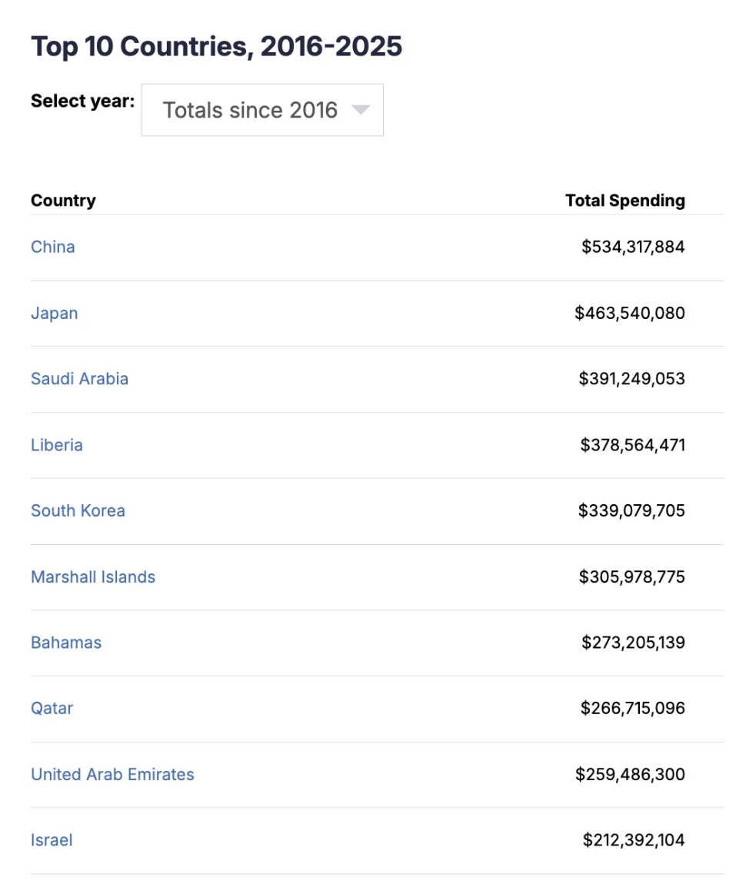Viewport: 746px width, 887px height.
Task: Open the China country link
Action: click(53, 247)
